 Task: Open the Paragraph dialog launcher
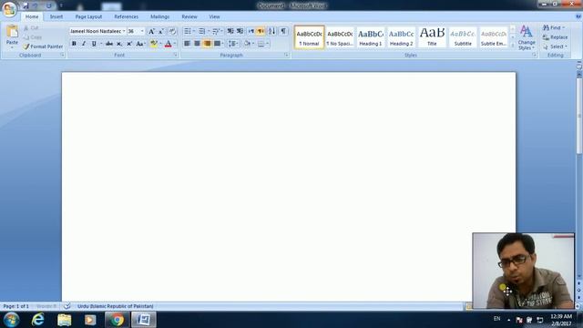[286, 55]
